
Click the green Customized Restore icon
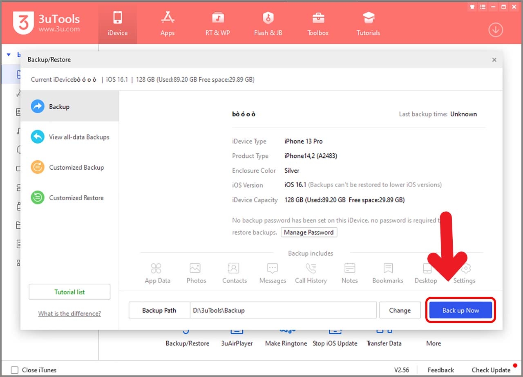pyautogui.click(x=38, y=197)
